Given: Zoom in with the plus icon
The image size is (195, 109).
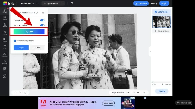Looking at the screenshot, I should pyautogui.click(x=138, y=92).
